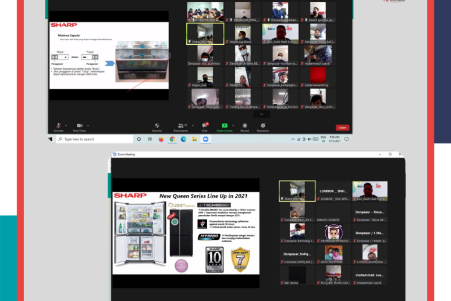The width and height of the screenshot is (451, 301).
Task: Select the LOMBOK _ DWI participant tile
Action: tap(333, 191)
